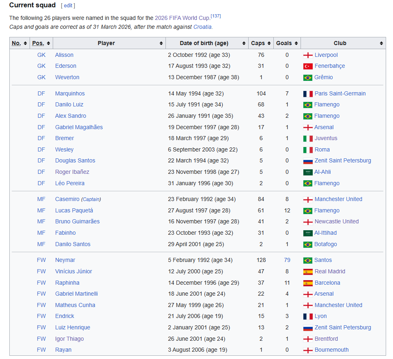
Task: Select Lucas Paquetá's goals value 12
Action: (287, 211)
